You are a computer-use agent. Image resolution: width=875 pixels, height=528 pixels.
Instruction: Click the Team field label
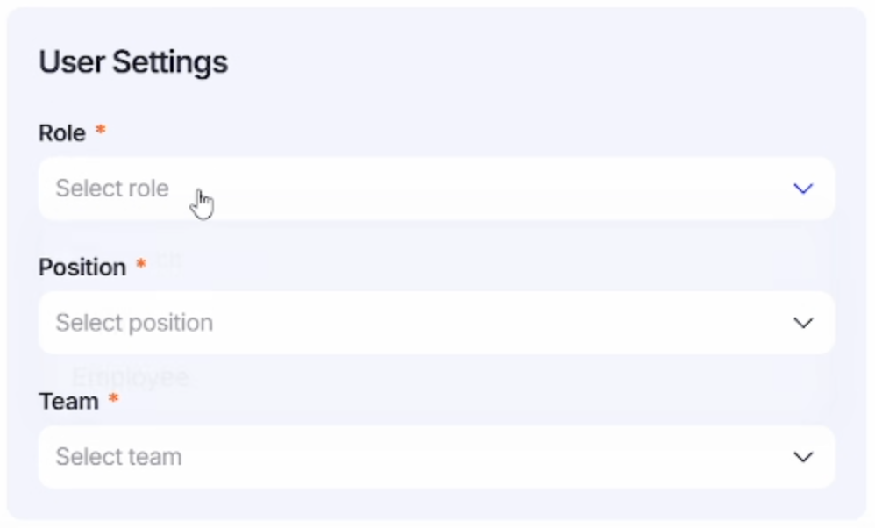click(68, 402)
